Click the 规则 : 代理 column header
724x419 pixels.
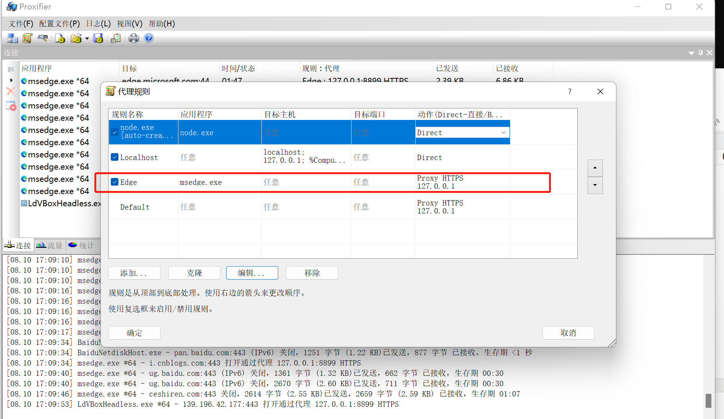click(x=367, y=68)
